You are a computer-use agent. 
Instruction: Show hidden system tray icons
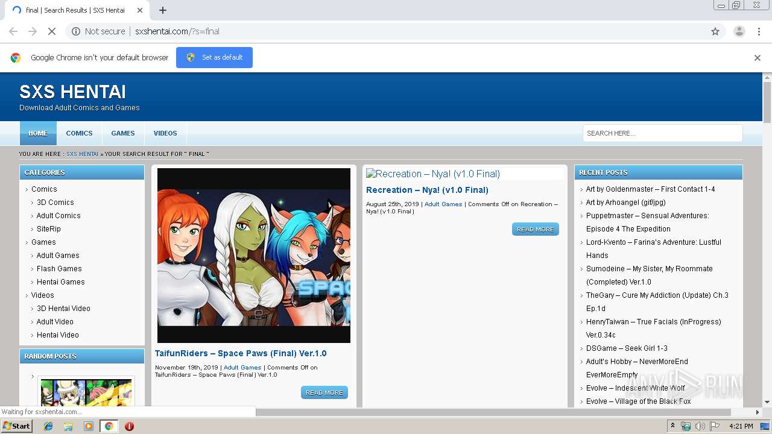point(672,426)
